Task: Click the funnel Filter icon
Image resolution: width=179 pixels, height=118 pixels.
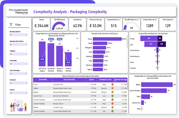Action: (x=11, y=25)
